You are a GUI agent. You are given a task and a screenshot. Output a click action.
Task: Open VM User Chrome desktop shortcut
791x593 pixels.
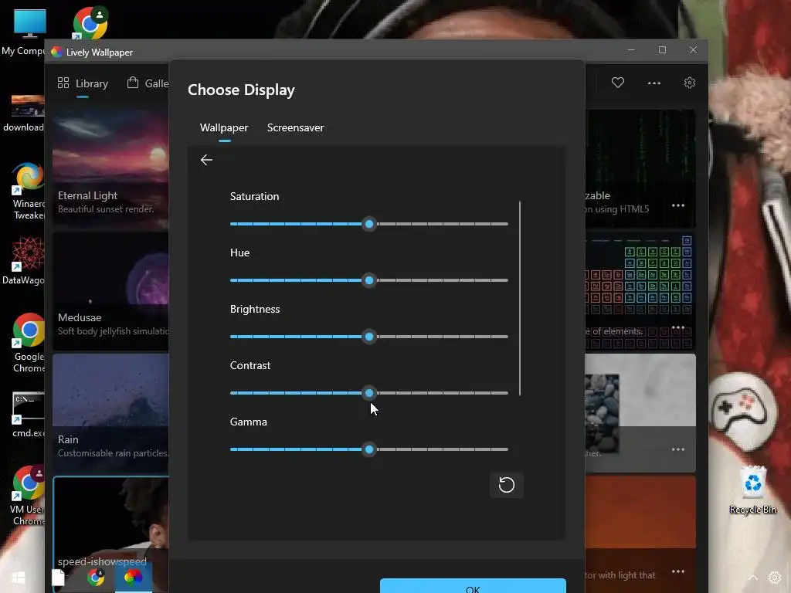[x=28, y=496]
